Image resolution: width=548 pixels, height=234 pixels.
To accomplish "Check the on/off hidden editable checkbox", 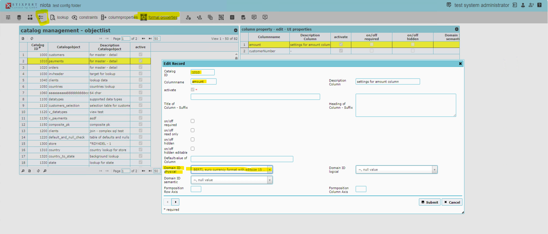I will point(193,149).
